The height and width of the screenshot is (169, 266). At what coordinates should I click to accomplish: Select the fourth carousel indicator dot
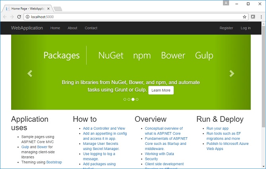[x=137, y=99]
